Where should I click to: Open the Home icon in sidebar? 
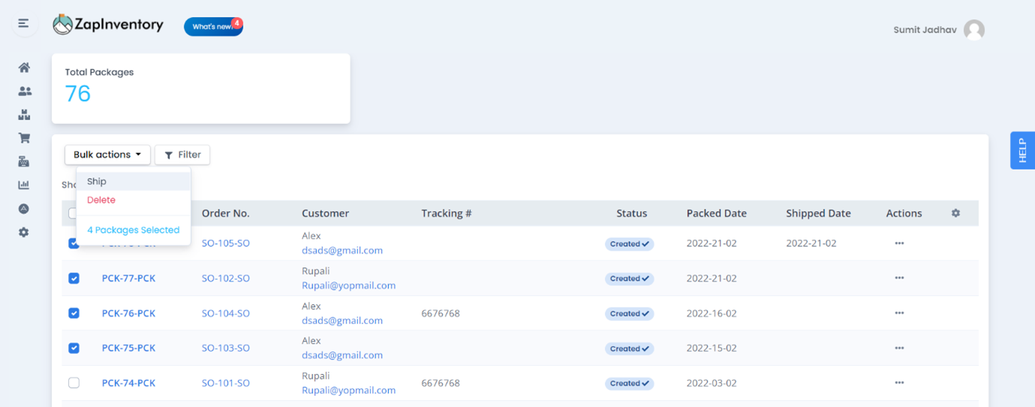[24, 68]
